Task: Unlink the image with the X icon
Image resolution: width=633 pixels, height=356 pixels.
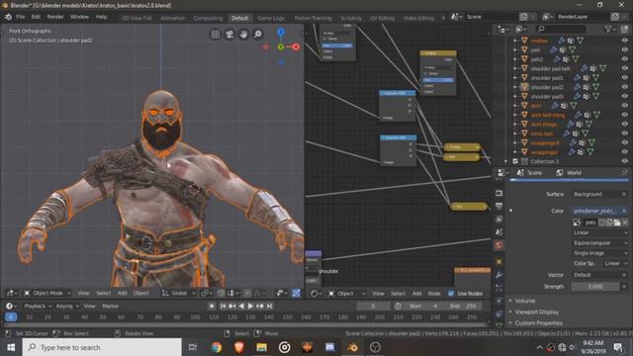Action: click(625, 222)
